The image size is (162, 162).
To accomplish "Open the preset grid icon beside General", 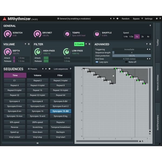I will point(58,19).
